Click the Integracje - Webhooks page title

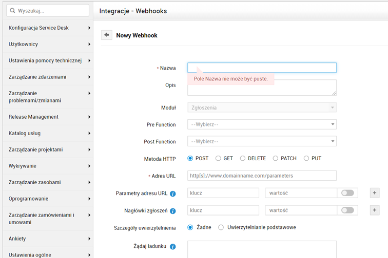(x=133, y=11)
